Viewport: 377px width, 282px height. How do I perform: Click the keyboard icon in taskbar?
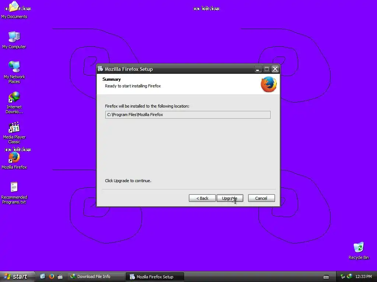pyautogui.click(x=326, y=277)
